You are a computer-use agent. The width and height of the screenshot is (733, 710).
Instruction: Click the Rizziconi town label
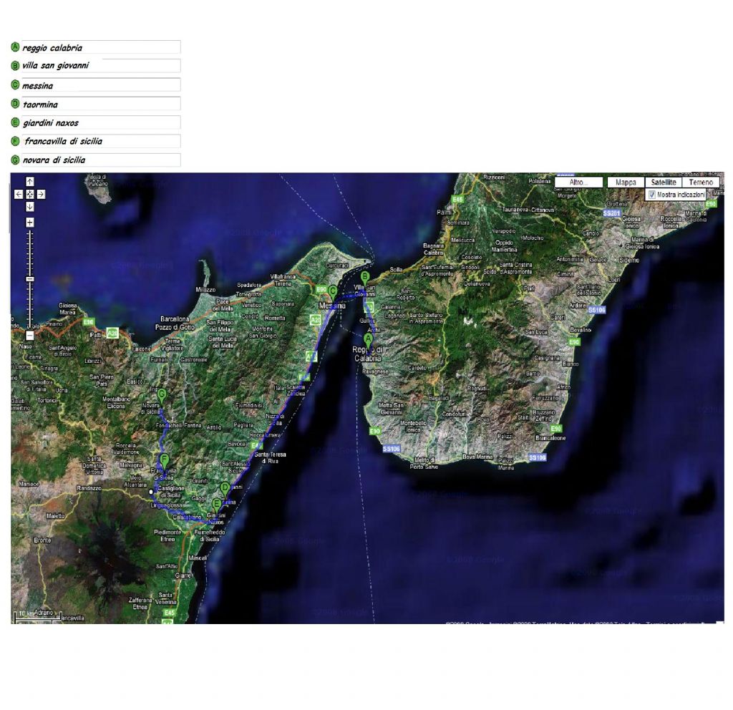coord(494,177)
